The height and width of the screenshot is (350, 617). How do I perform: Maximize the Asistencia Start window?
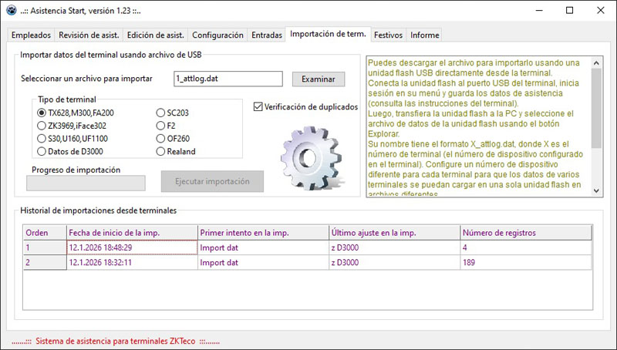pos(569,11)
